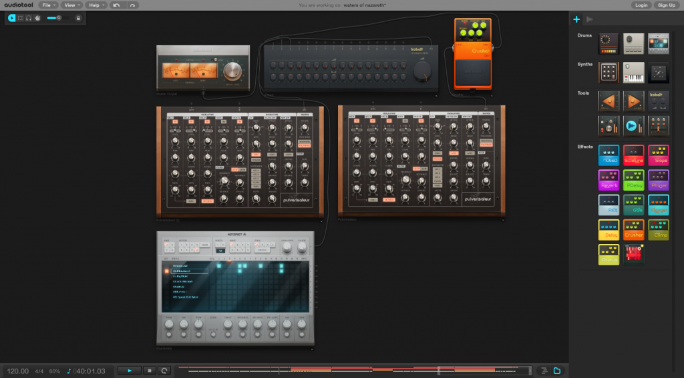Switch to the play arrow samples tab
Viewport: 684px width, 378px height.
(589, 19)
